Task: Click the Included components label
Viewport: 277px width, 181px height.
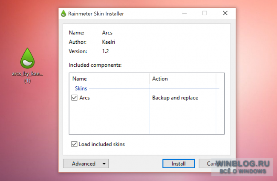Action: [x=95, y=65]
